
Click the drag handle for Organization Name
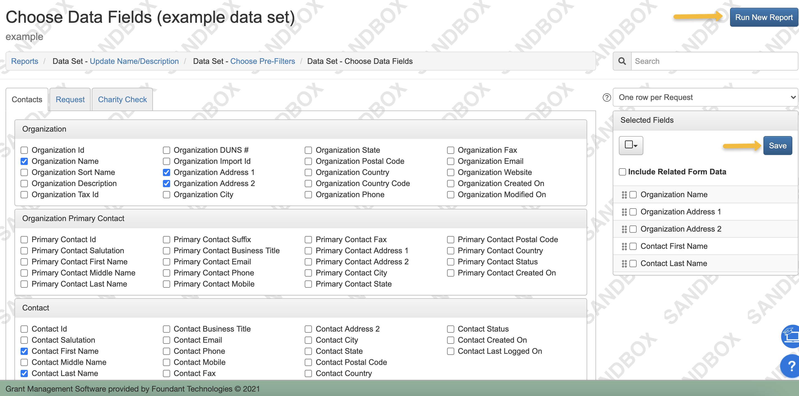pos(624,195)
